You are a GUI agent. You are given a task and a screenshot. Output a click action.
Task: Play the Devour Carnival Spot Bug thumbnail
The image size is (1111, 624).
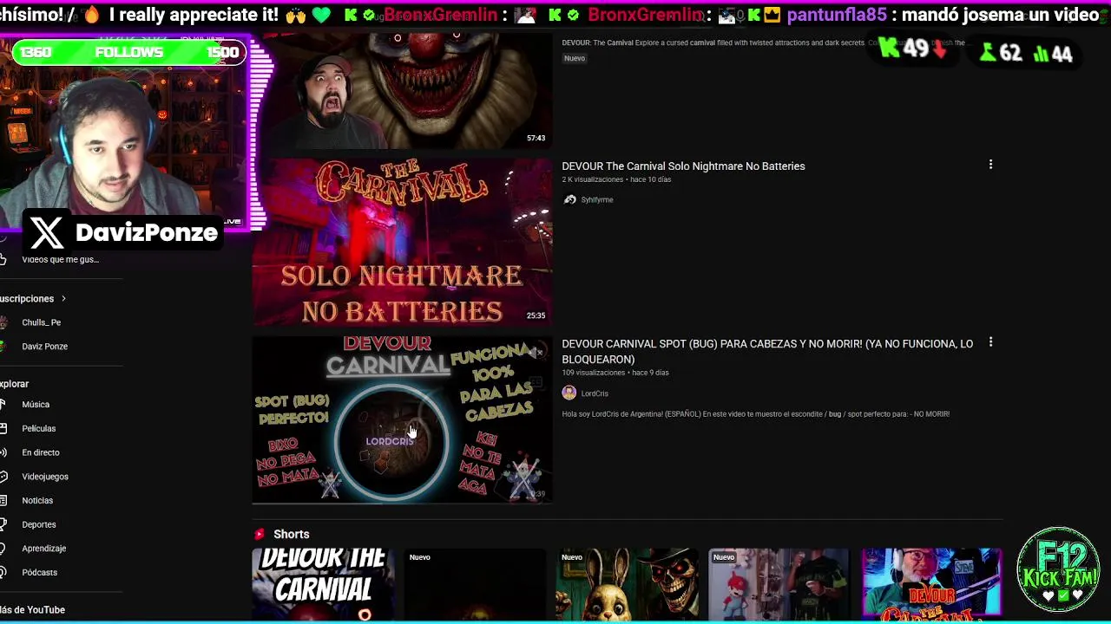coord(402,420)
